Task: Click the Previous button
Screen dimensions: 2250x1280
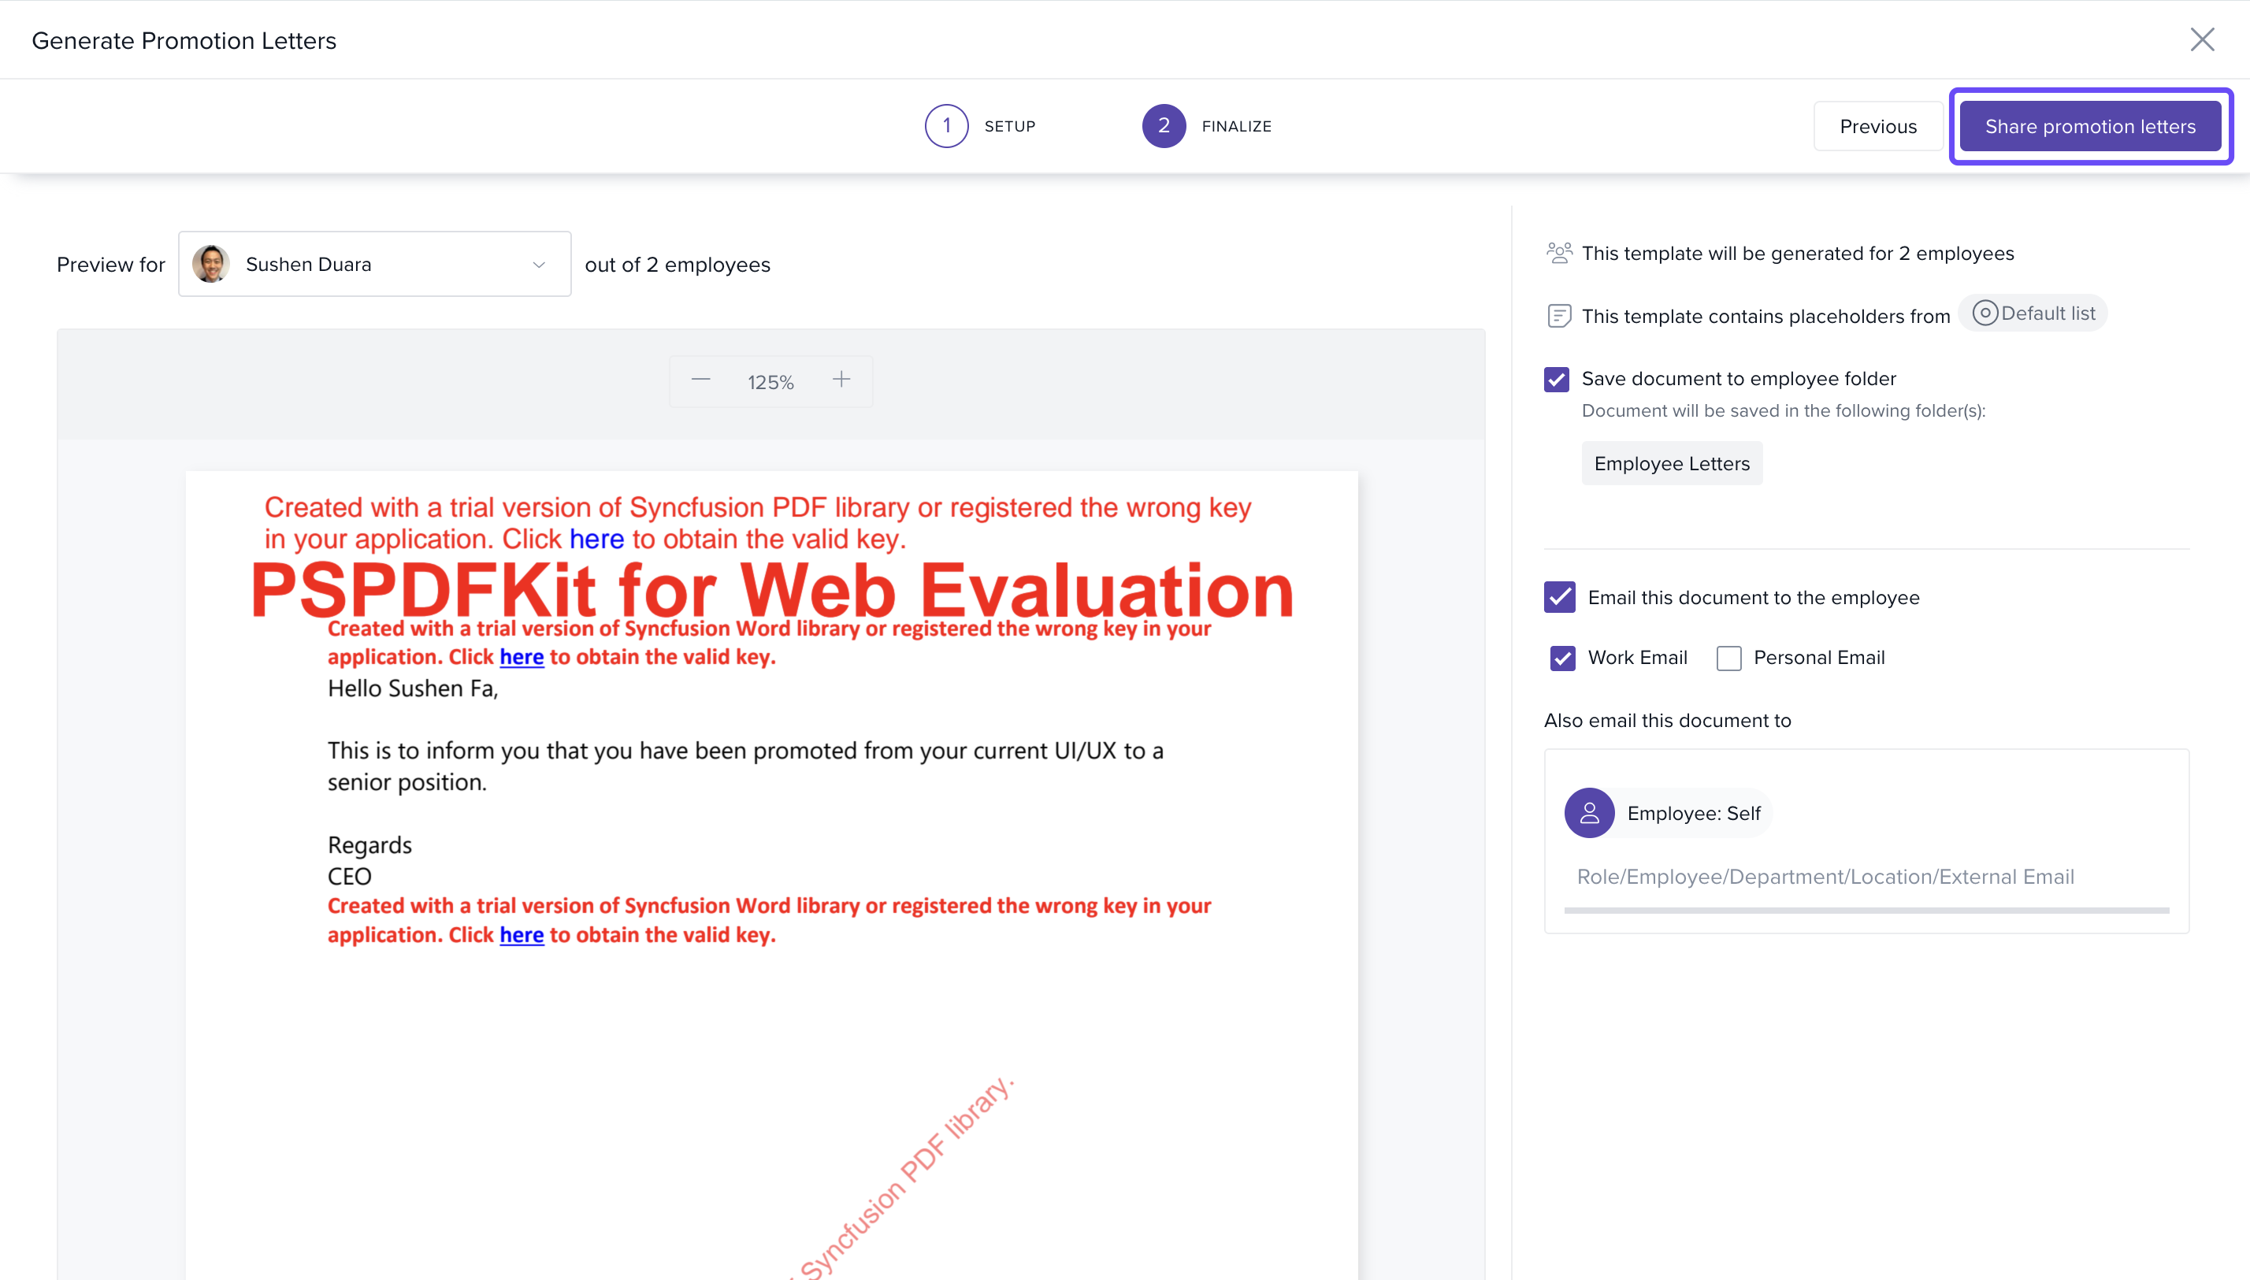Action: pyautogui.click(x=1877, y=127)
